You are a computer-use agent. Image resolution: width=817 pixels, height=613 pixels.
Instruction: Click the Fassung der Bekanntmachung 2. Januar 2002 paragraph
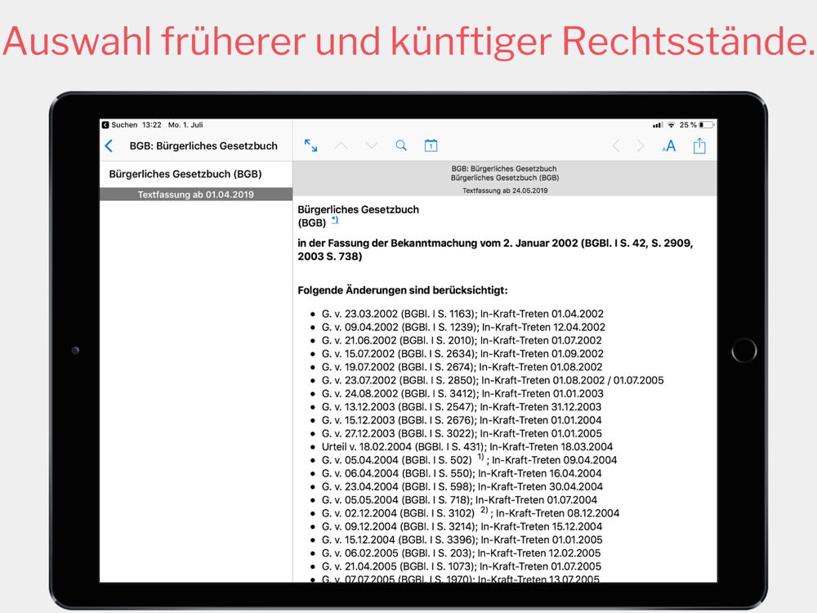pyautogui.click(x=495, y=249)
